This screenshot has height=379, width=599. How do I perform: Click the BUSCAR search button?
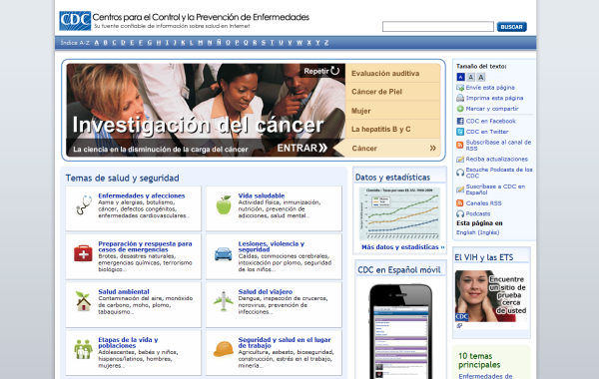pos(512,27)
